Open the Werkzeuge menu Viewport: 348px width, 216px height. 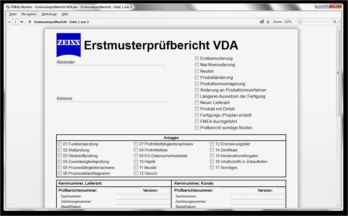[49, 14]
